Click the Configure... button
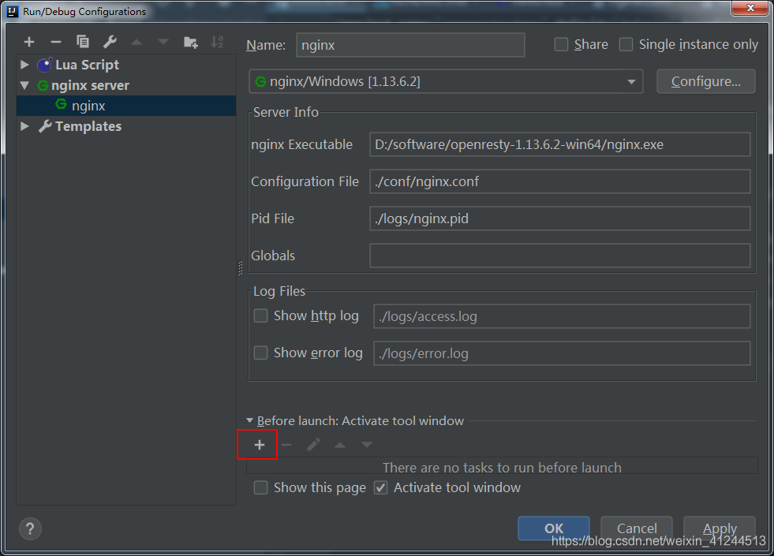Screen dimensions: 774x556 [705, 81]
